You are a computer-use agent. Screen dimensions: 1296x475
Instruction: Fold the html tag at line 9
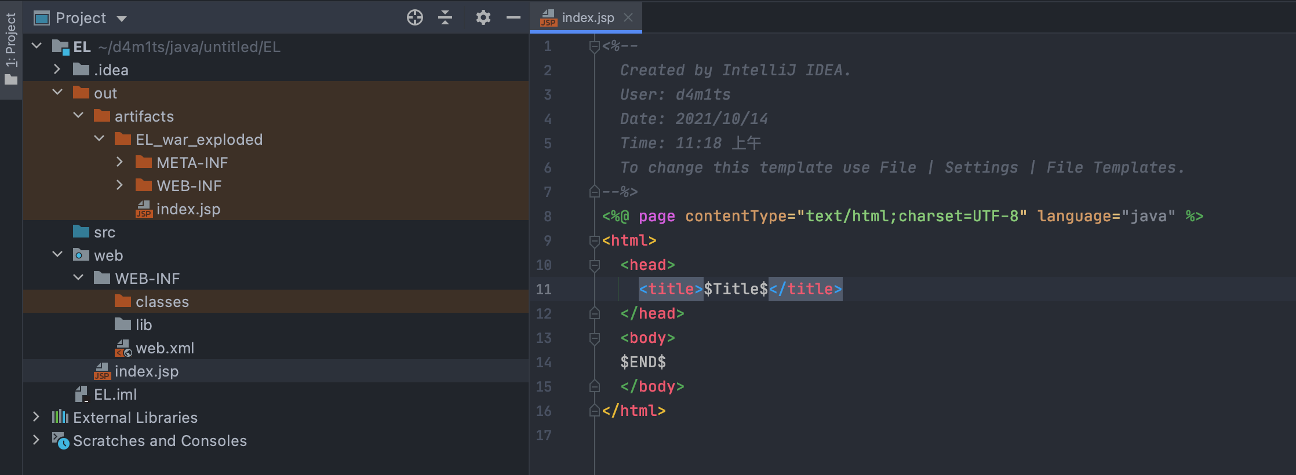coord(594,240)
